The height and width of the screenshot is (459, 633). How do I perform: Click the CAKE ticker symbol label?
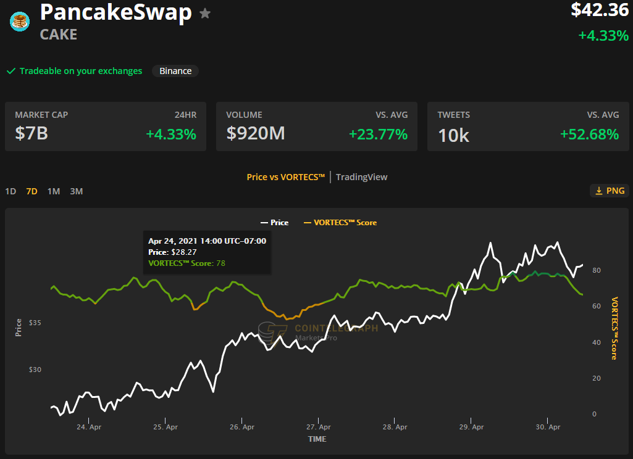coord(59,35)
